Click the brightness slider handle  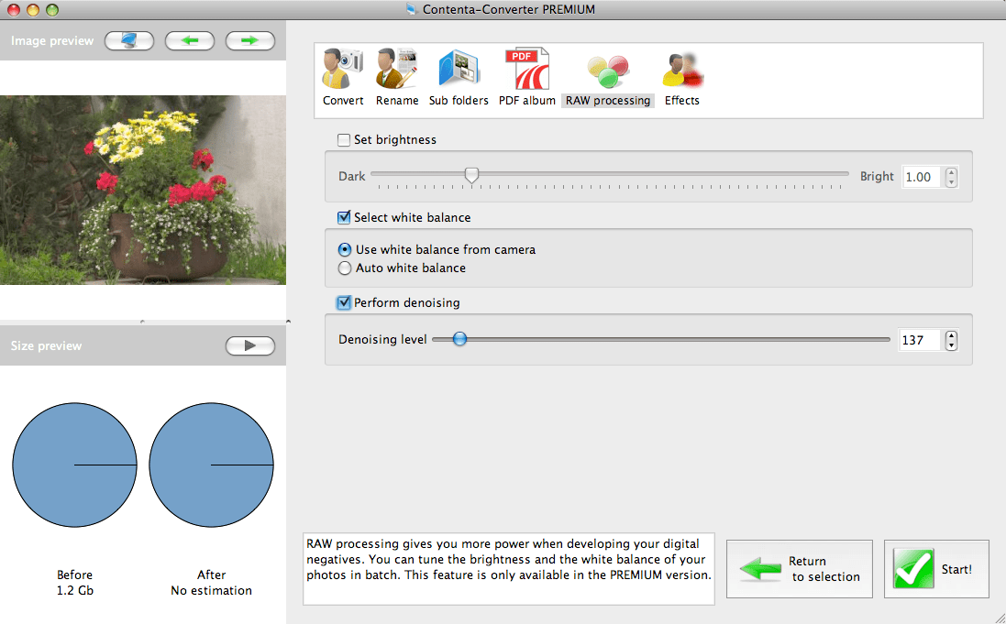(x=471, y=175)
